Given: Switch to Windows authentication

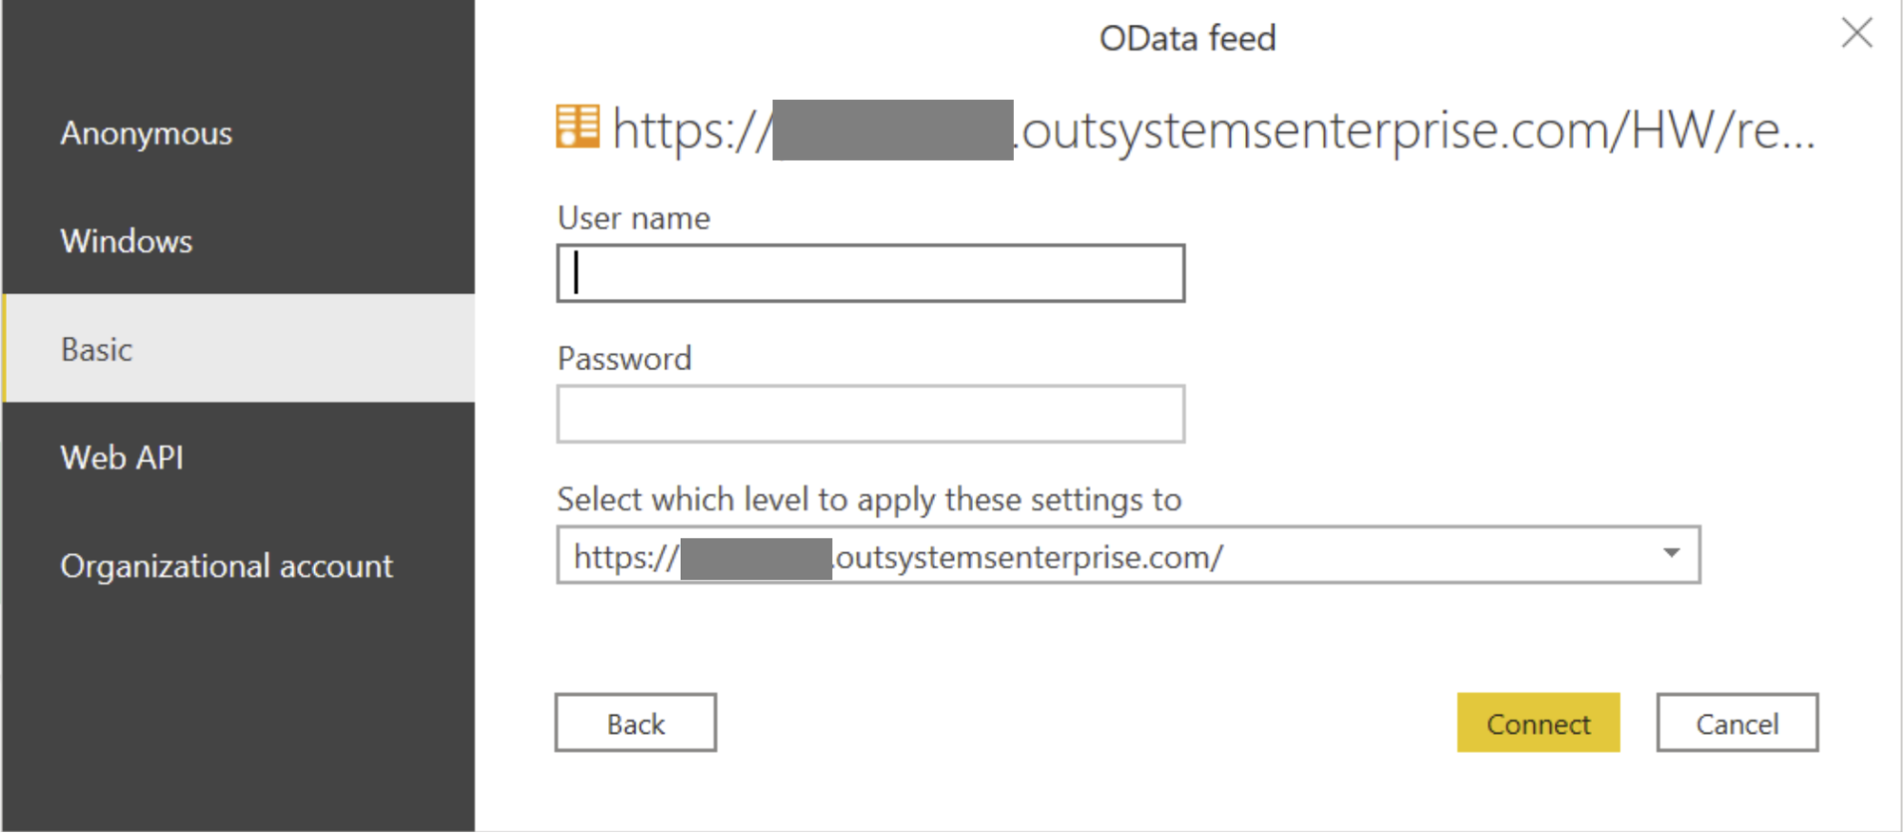Looking at the screenshot, I should click(127, 241).
